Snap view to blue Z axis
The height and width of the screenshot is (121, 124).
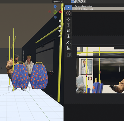tap(55, 7)
